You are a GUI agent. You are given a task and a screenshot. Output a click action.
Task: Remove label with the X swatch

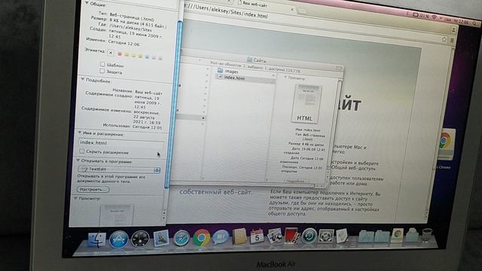tap(111, 53)
